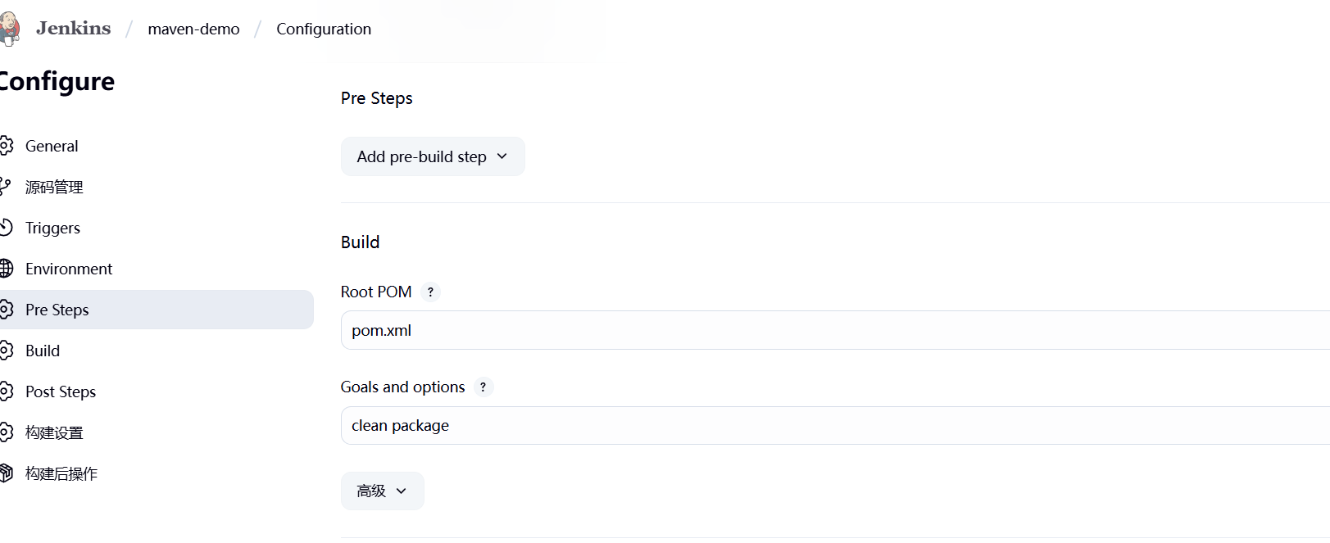Go to the Build section in sidebar
Screen dimensions: 1330x543
(43, 351)
